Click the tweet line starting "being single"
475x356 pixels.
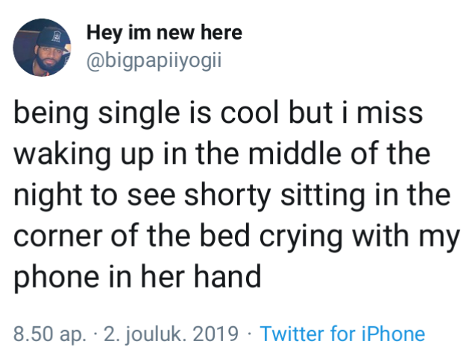click(x=218, y=115)
